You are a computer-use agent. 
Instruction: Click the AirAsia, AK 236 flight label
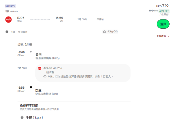click(52, 68)
